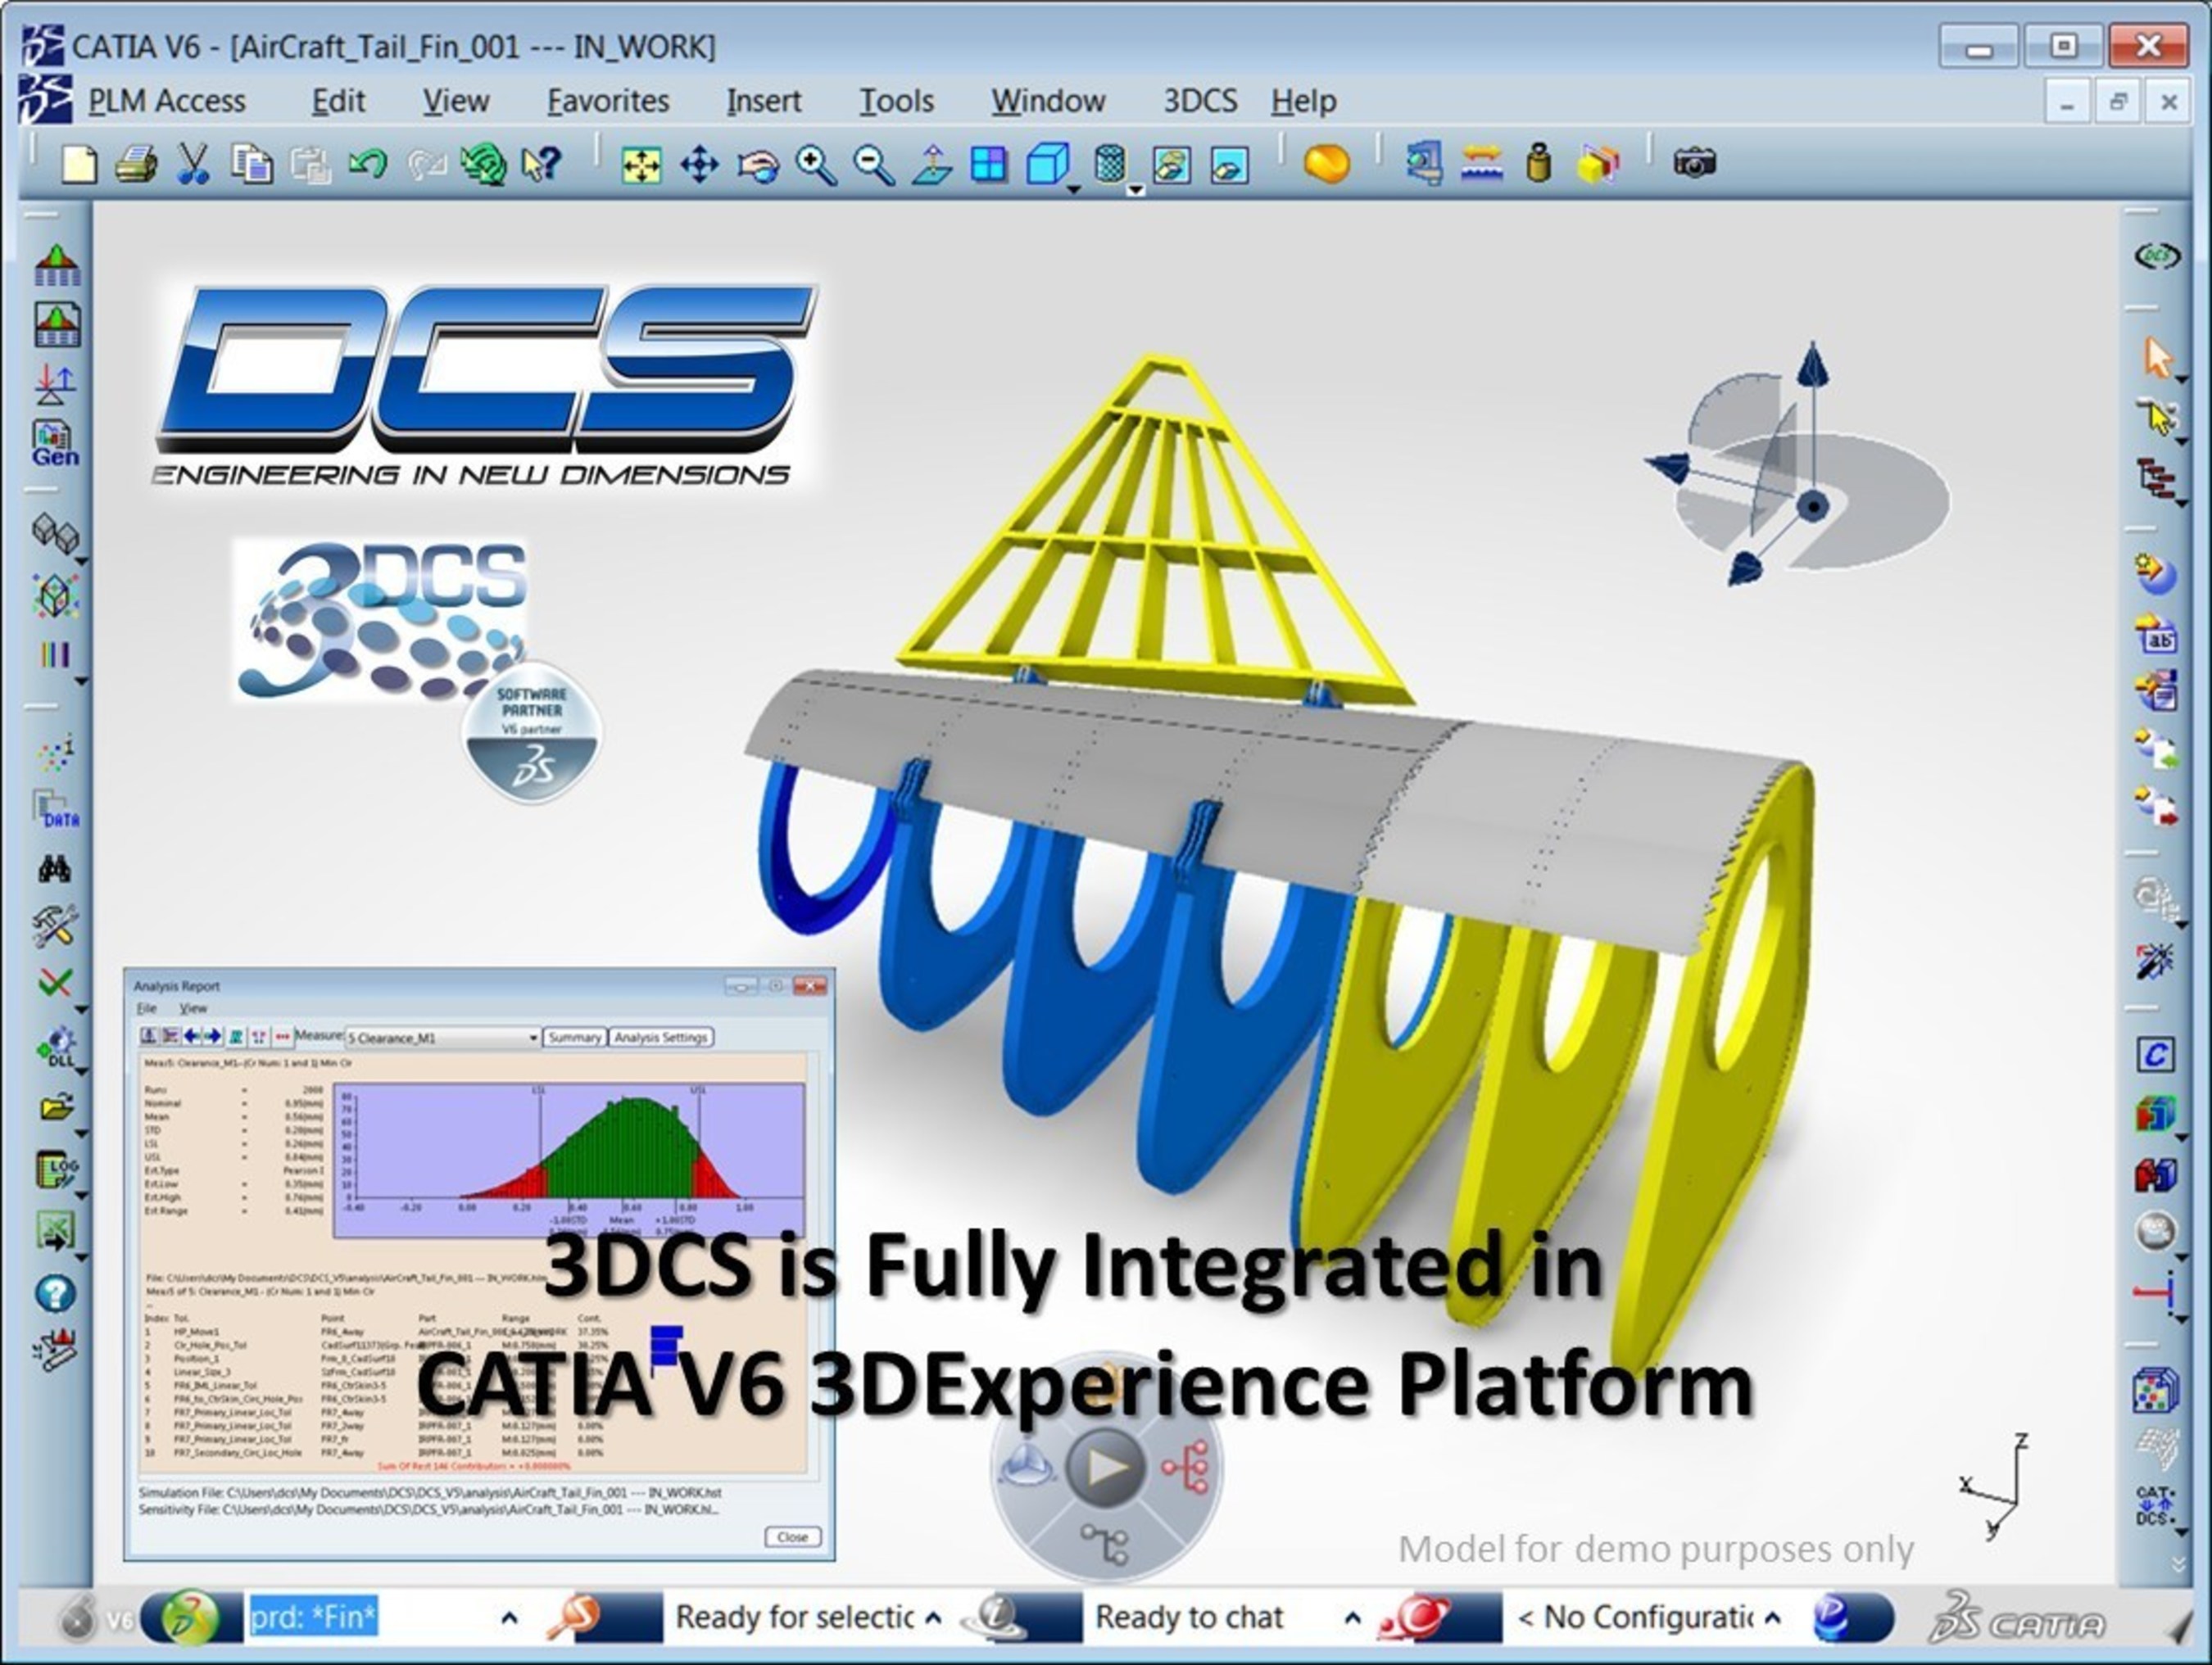The height and width of the screenshot is (1665, 2212).
Task: Click the histogram chart in Analysis Report
Action: tap(569, 1161)
